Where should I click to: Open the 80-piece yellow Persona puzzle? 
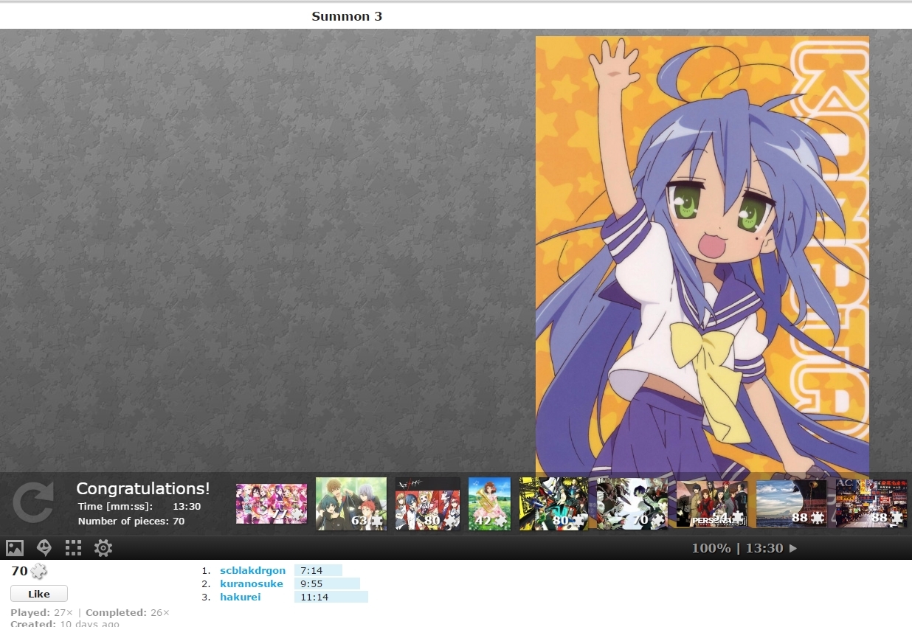(554, 504)
